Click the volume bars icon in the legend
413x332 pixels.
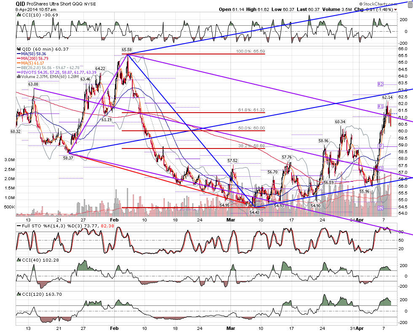[x=19, y=77]
